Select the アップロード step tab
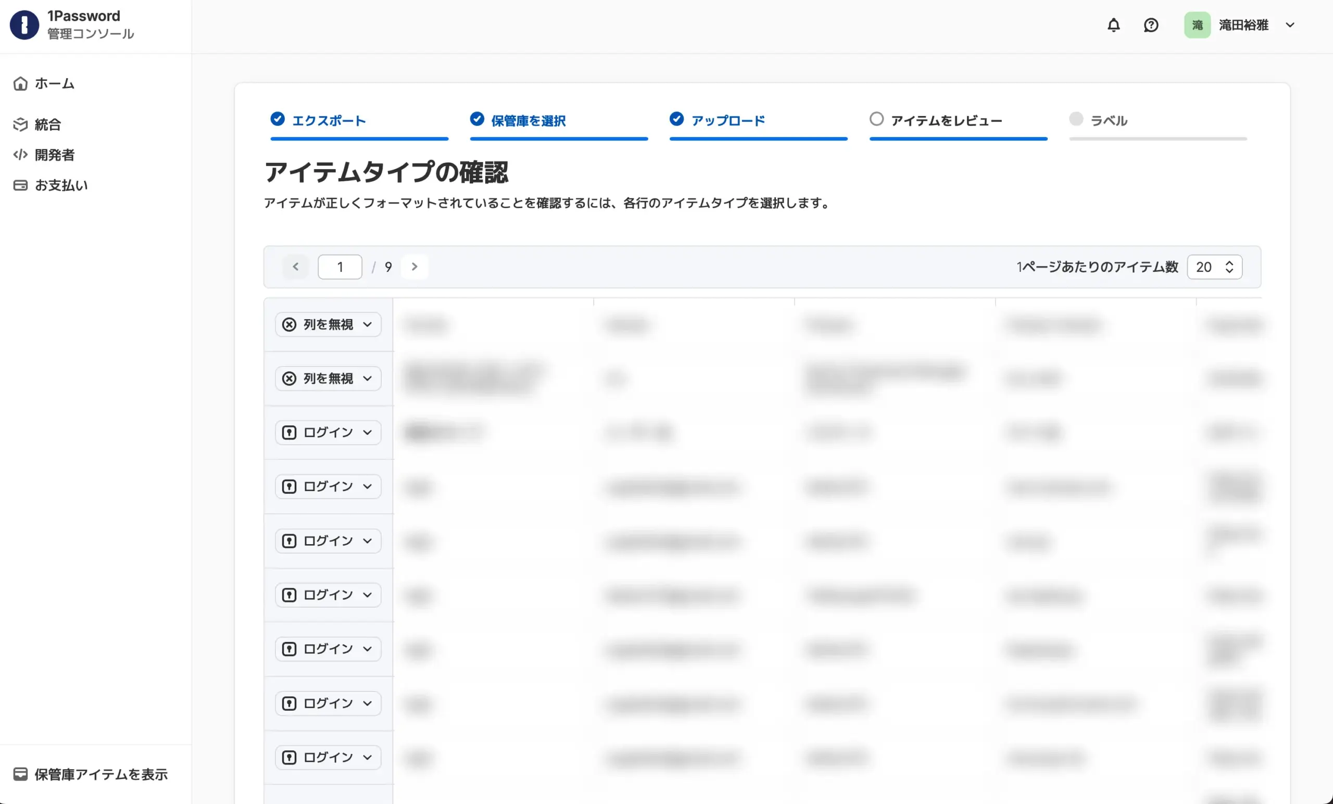This screenshot has width=1333, height=804. [x=759, y=125]
